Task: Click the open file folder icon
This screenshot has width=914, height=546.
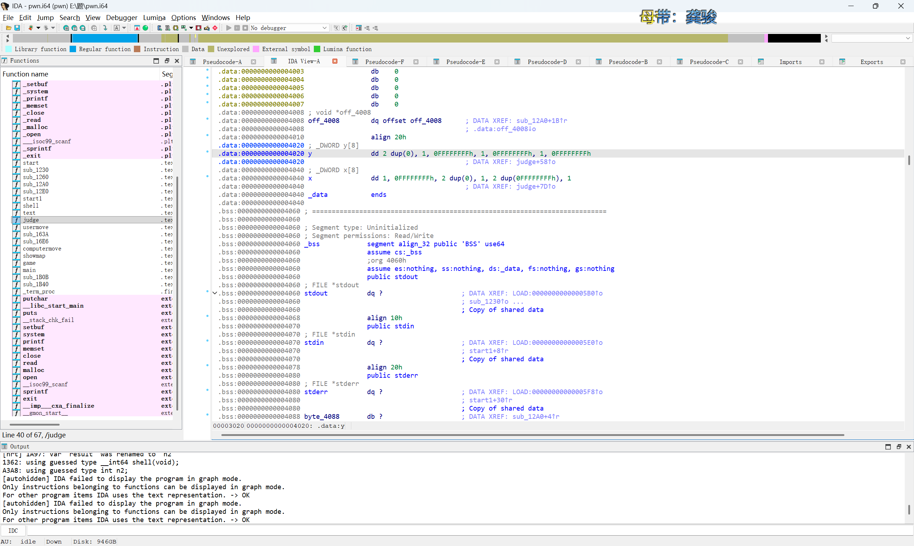Action: coord(9,28)
